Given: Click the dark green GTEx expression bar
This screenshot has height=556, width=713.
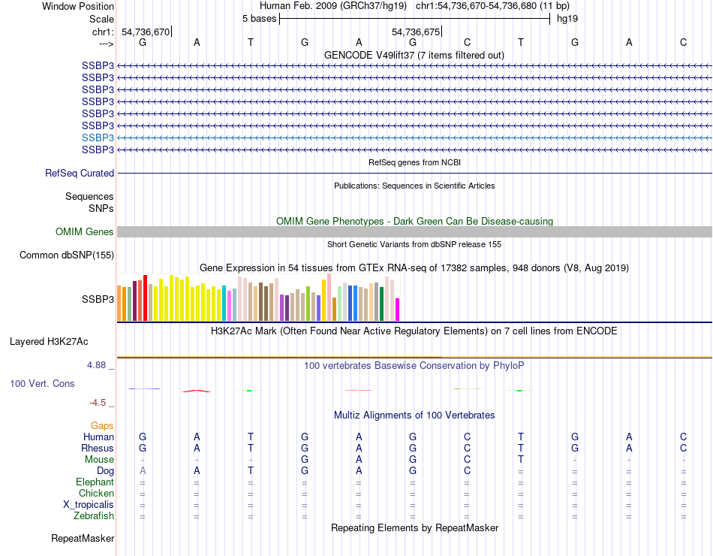Looking at the screenshot, I should (381, 304).
